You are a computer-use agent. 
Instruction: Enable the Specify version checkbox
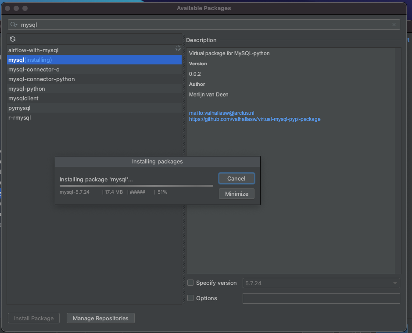(x=190, y=283)
